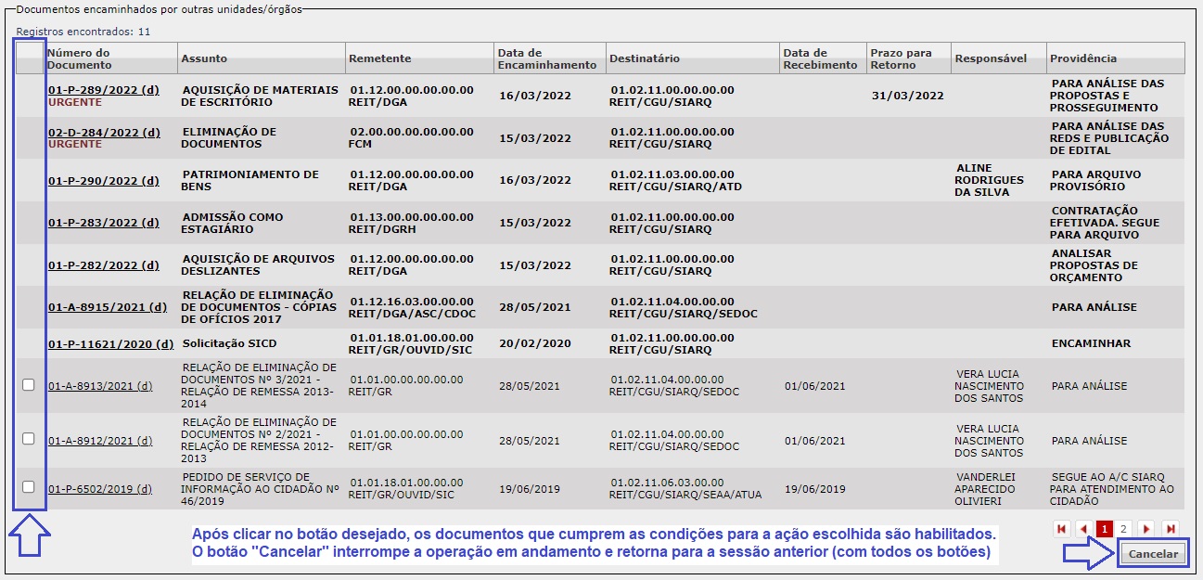This screenshot has height=580, width=1203.
Task: Click recipient REIT/CGU/SIARQ/SEAA/ATUA cell
Action: pyautogui.click(x=685, y=488)
